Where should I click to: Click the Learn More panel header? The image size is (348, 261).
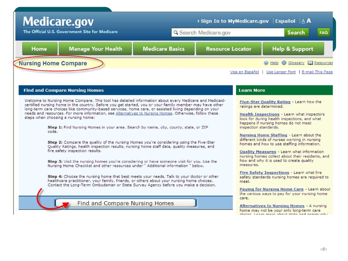[284, 90]
